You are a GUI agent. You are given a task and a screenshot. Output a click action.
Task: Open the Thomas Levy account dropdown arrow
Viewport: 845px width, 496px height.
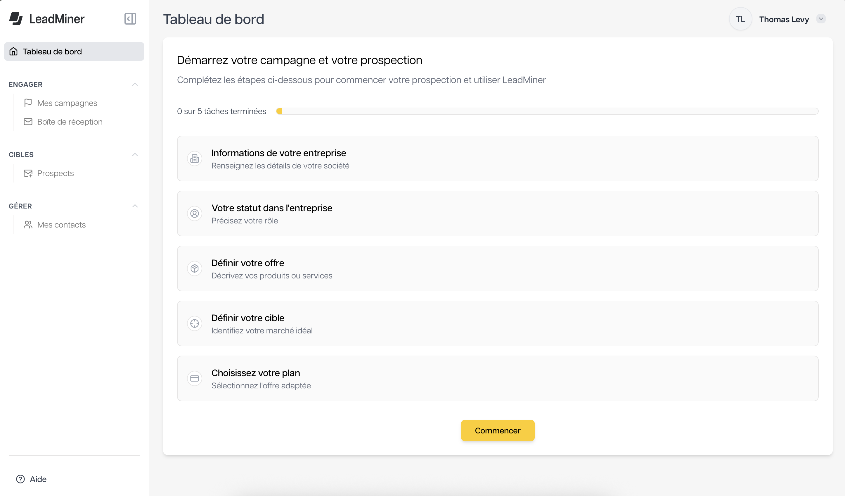821,19
